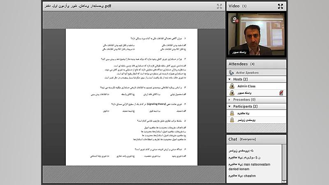Click the Attendees (4) pod title
The image size is (329, 185).
pos(241,64)
